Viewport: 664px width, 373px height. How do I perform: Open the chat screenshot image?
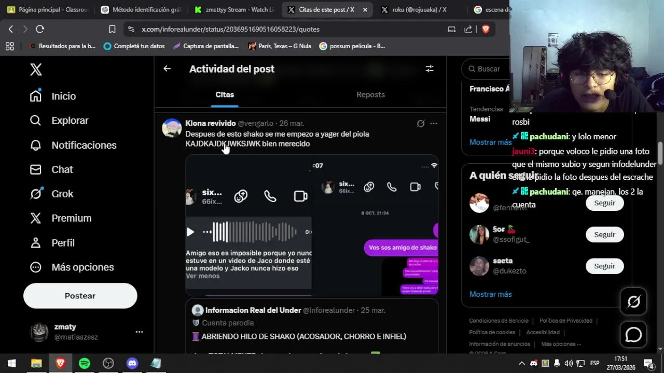[x=375, y=225]
